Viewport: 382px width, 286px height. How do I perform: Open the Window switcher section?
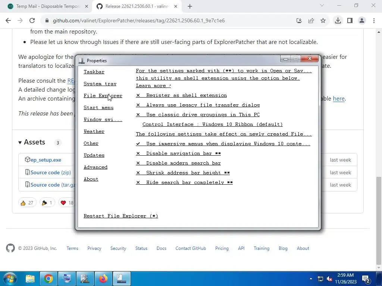coord(103,120)
